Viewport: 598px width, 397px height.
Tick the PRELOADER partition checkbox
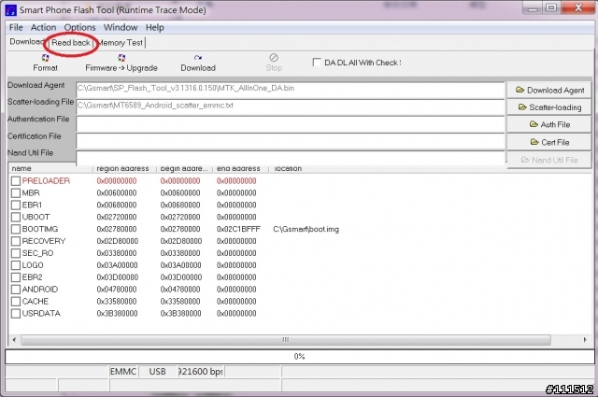point(16,181)
